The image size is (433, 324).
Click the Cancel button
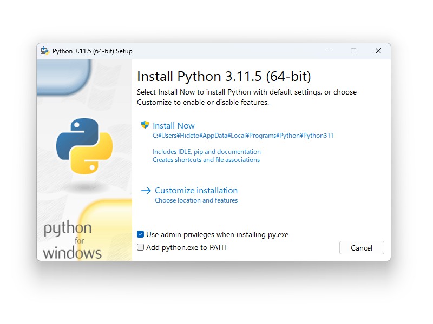point(362,247)
